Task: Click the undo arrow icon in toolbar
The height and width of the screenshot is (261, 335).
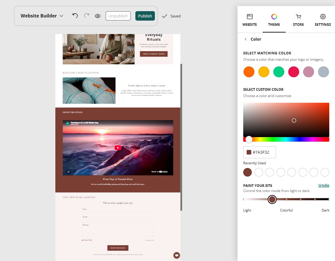Action: coord(75,15)
